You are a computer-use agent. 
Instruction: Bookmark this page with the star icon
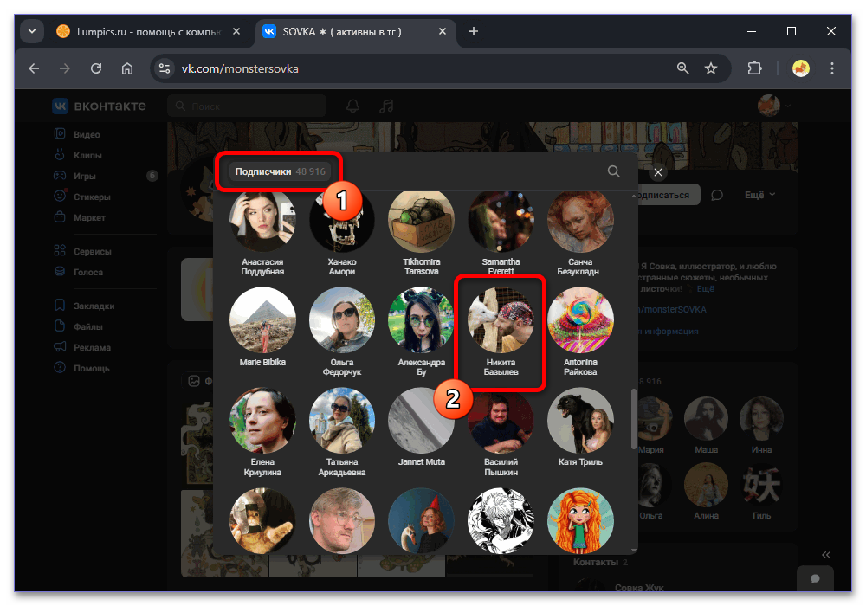click(711, 68)
